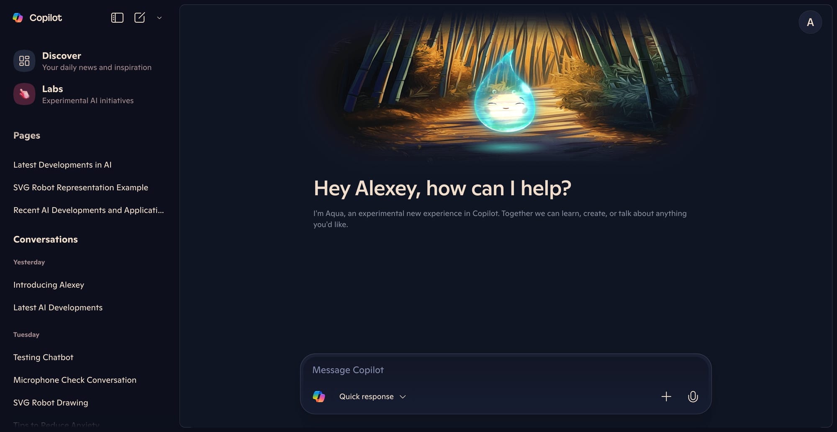Screen dimensions: 837x432
Task: Open the Introducing Alexey conversation
Action: [x=49, y=285]
